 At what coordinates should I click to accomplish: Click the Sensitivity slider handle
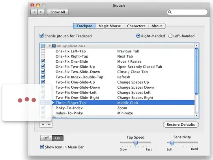(172, 143)
